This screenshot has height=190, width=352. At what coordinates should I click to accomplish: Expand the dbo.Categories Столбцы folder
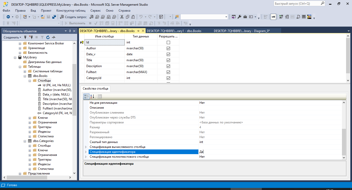click(x=30, y=146)
